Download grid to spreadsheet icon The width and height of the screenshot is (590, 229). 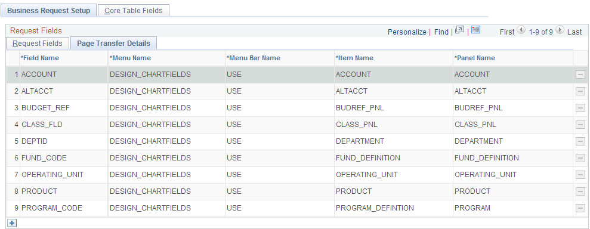475,30
